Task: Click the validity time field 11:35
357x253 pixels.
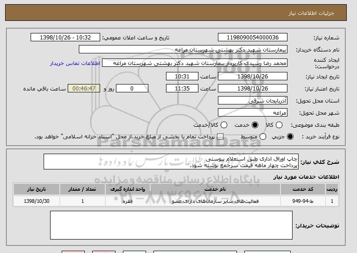Action: coord(182,89)
